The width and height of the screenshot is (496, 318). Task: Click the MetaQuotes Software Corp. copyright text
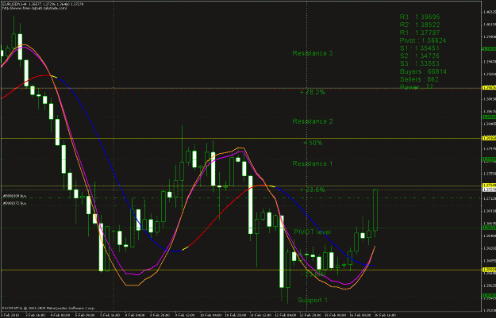tap(48, 308)
